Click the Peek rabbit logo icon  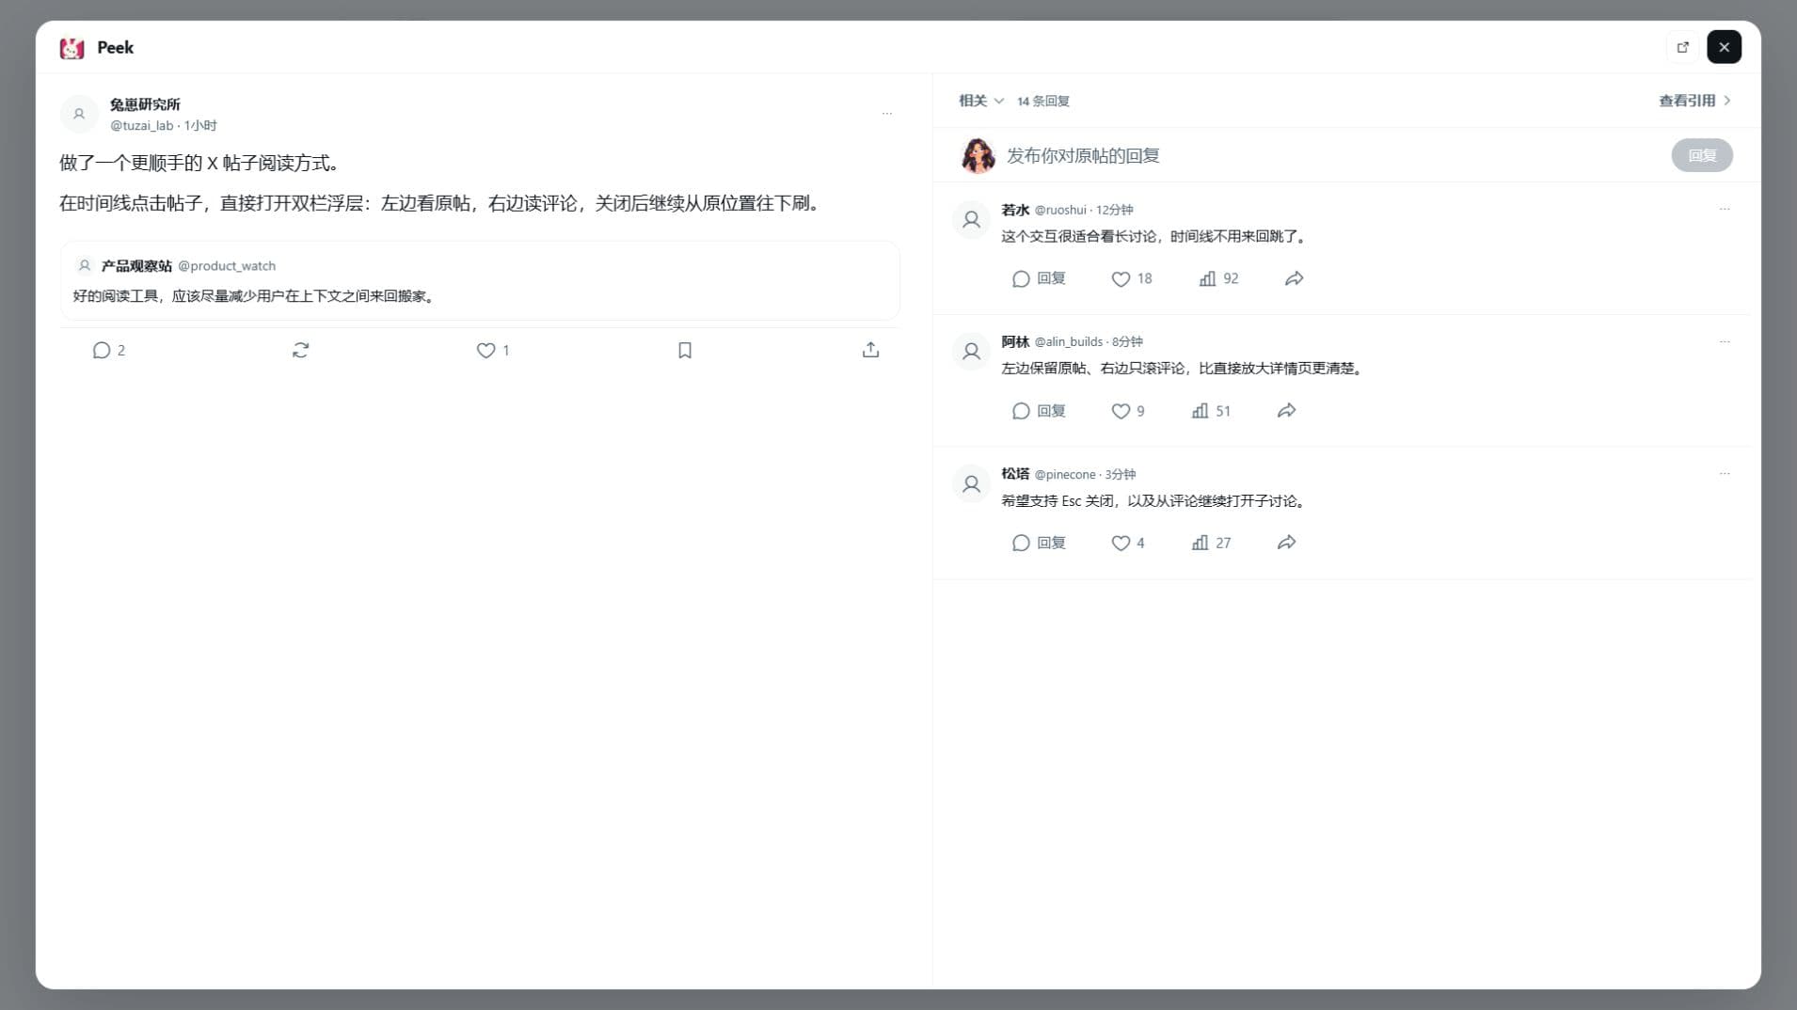click(x=72, y=48)
